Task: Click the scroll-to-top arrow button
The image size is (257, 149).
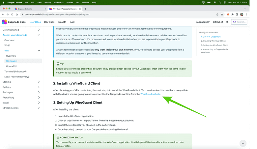Action: point(243,143)
